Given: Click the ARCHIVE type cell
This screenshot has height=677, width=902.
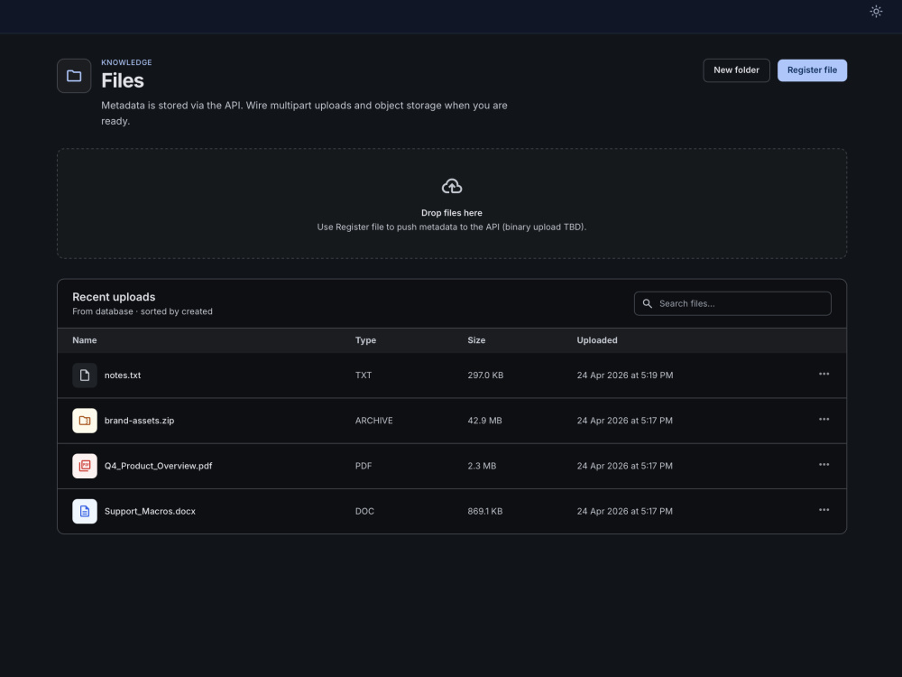Looking at the screenshot, I should click(x=374, y=421).
